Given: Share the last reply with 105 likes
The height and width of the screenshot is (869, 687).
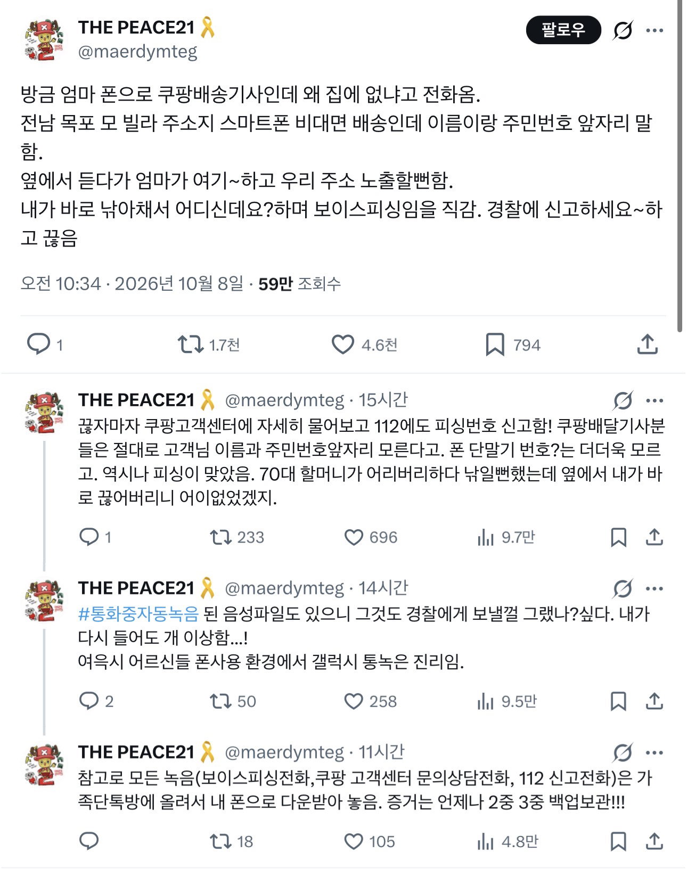Looking at the screenshot, I should pos(654,841).
